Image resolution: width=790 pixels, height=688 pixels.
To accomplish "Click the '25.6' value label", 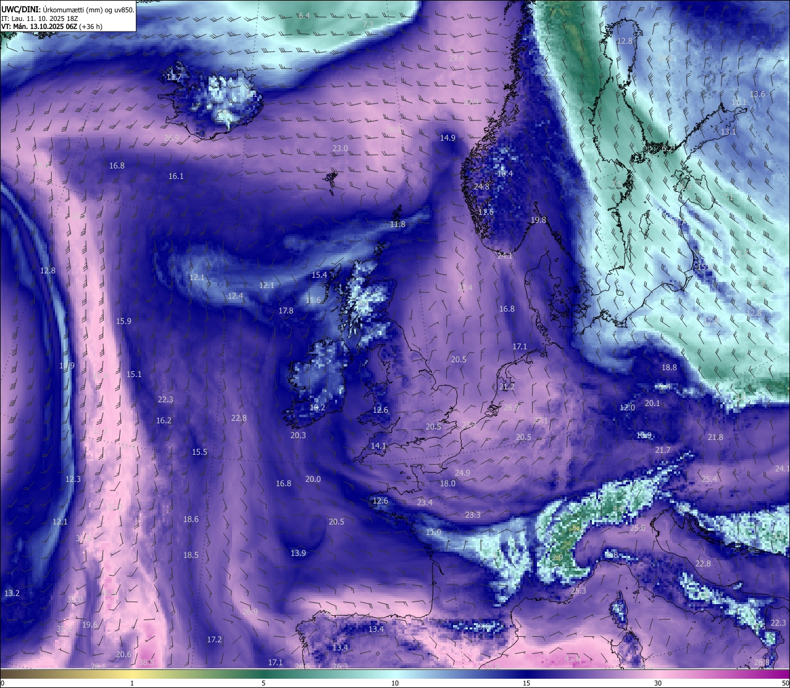I will coord(638,528).
